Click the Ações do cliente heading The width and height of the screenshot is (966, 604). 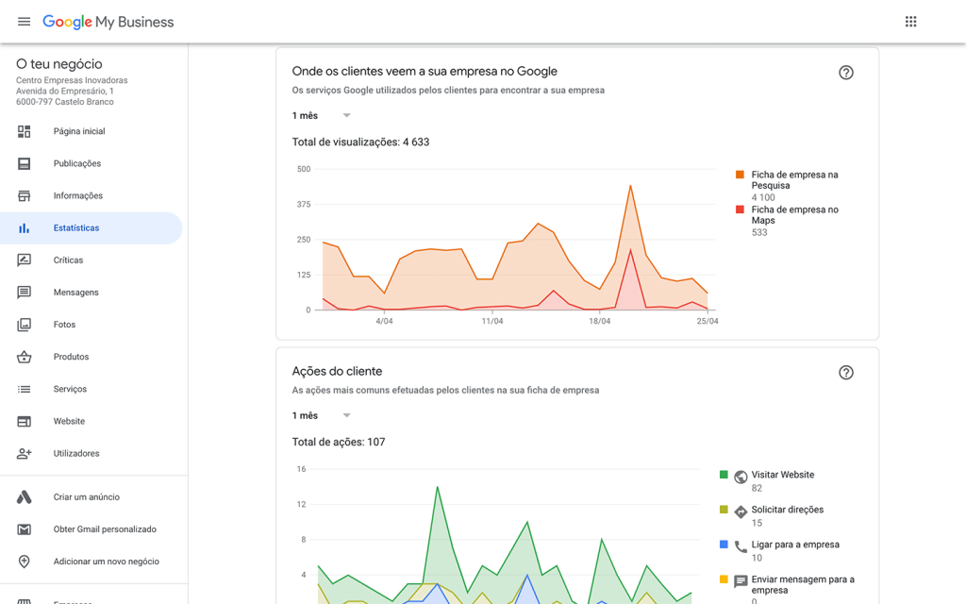coord(337,371)
